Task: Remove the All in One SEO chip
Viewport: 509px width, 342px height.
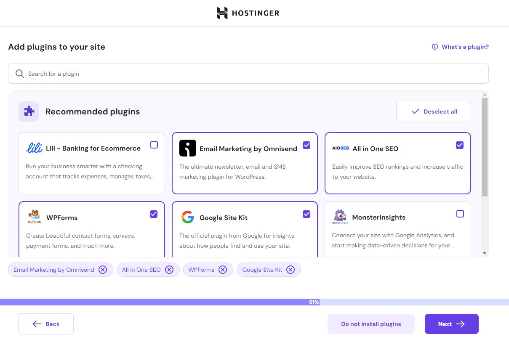Action: (169, 270)
